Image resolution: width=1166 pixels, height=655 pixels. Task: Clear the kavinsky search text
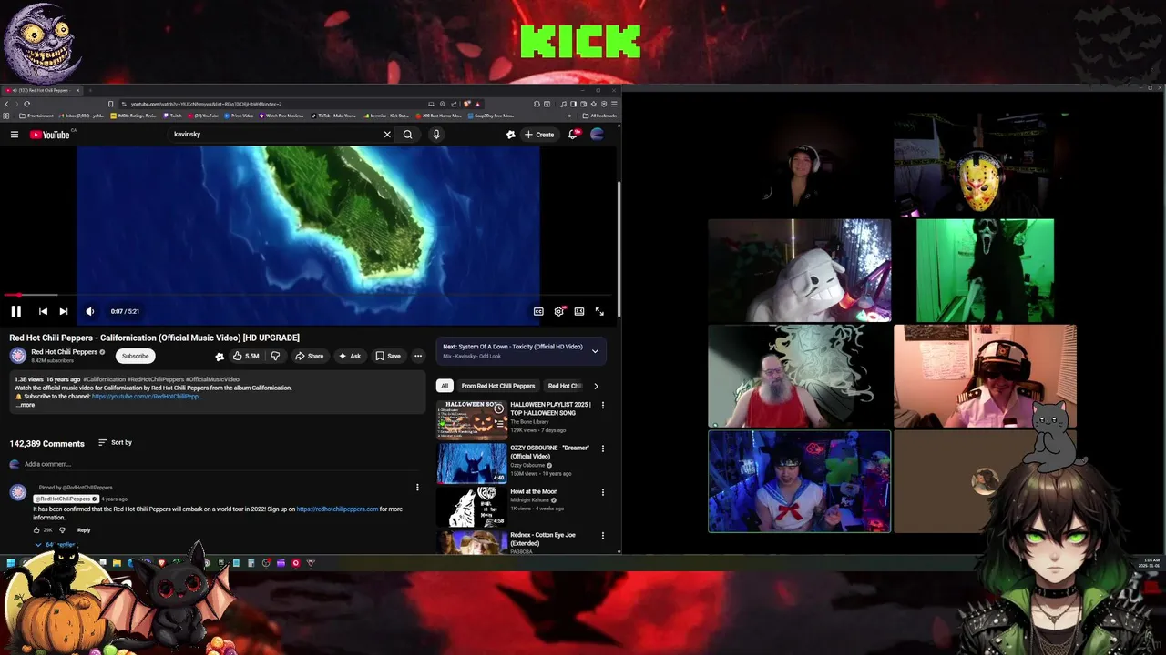coord(387,135)
